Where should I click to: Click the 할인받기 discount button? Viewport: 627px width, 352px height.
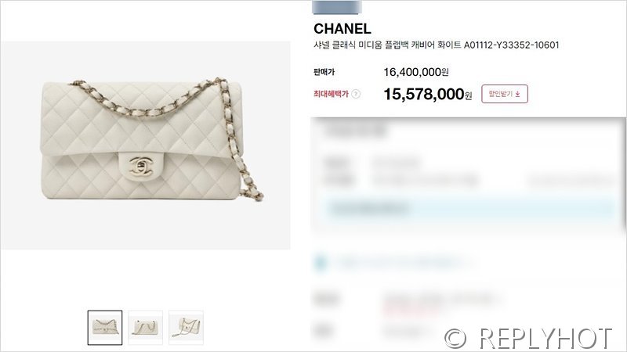click(x=504, y=94)
